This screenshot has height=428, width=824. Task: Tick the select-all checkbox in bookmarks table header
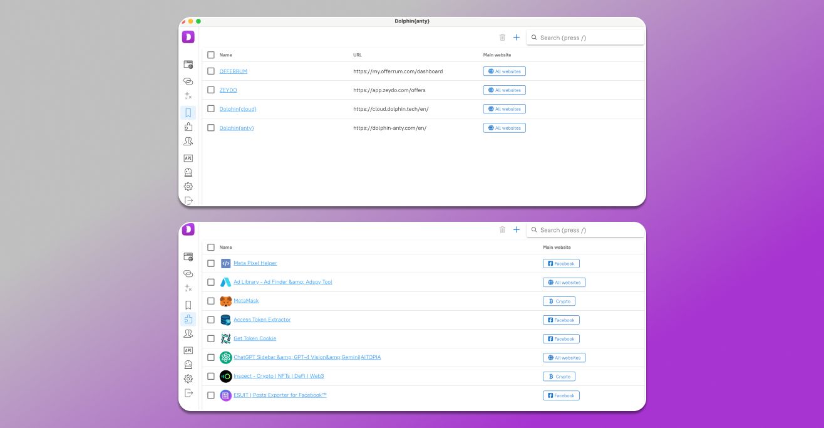(x=211, y=55)
